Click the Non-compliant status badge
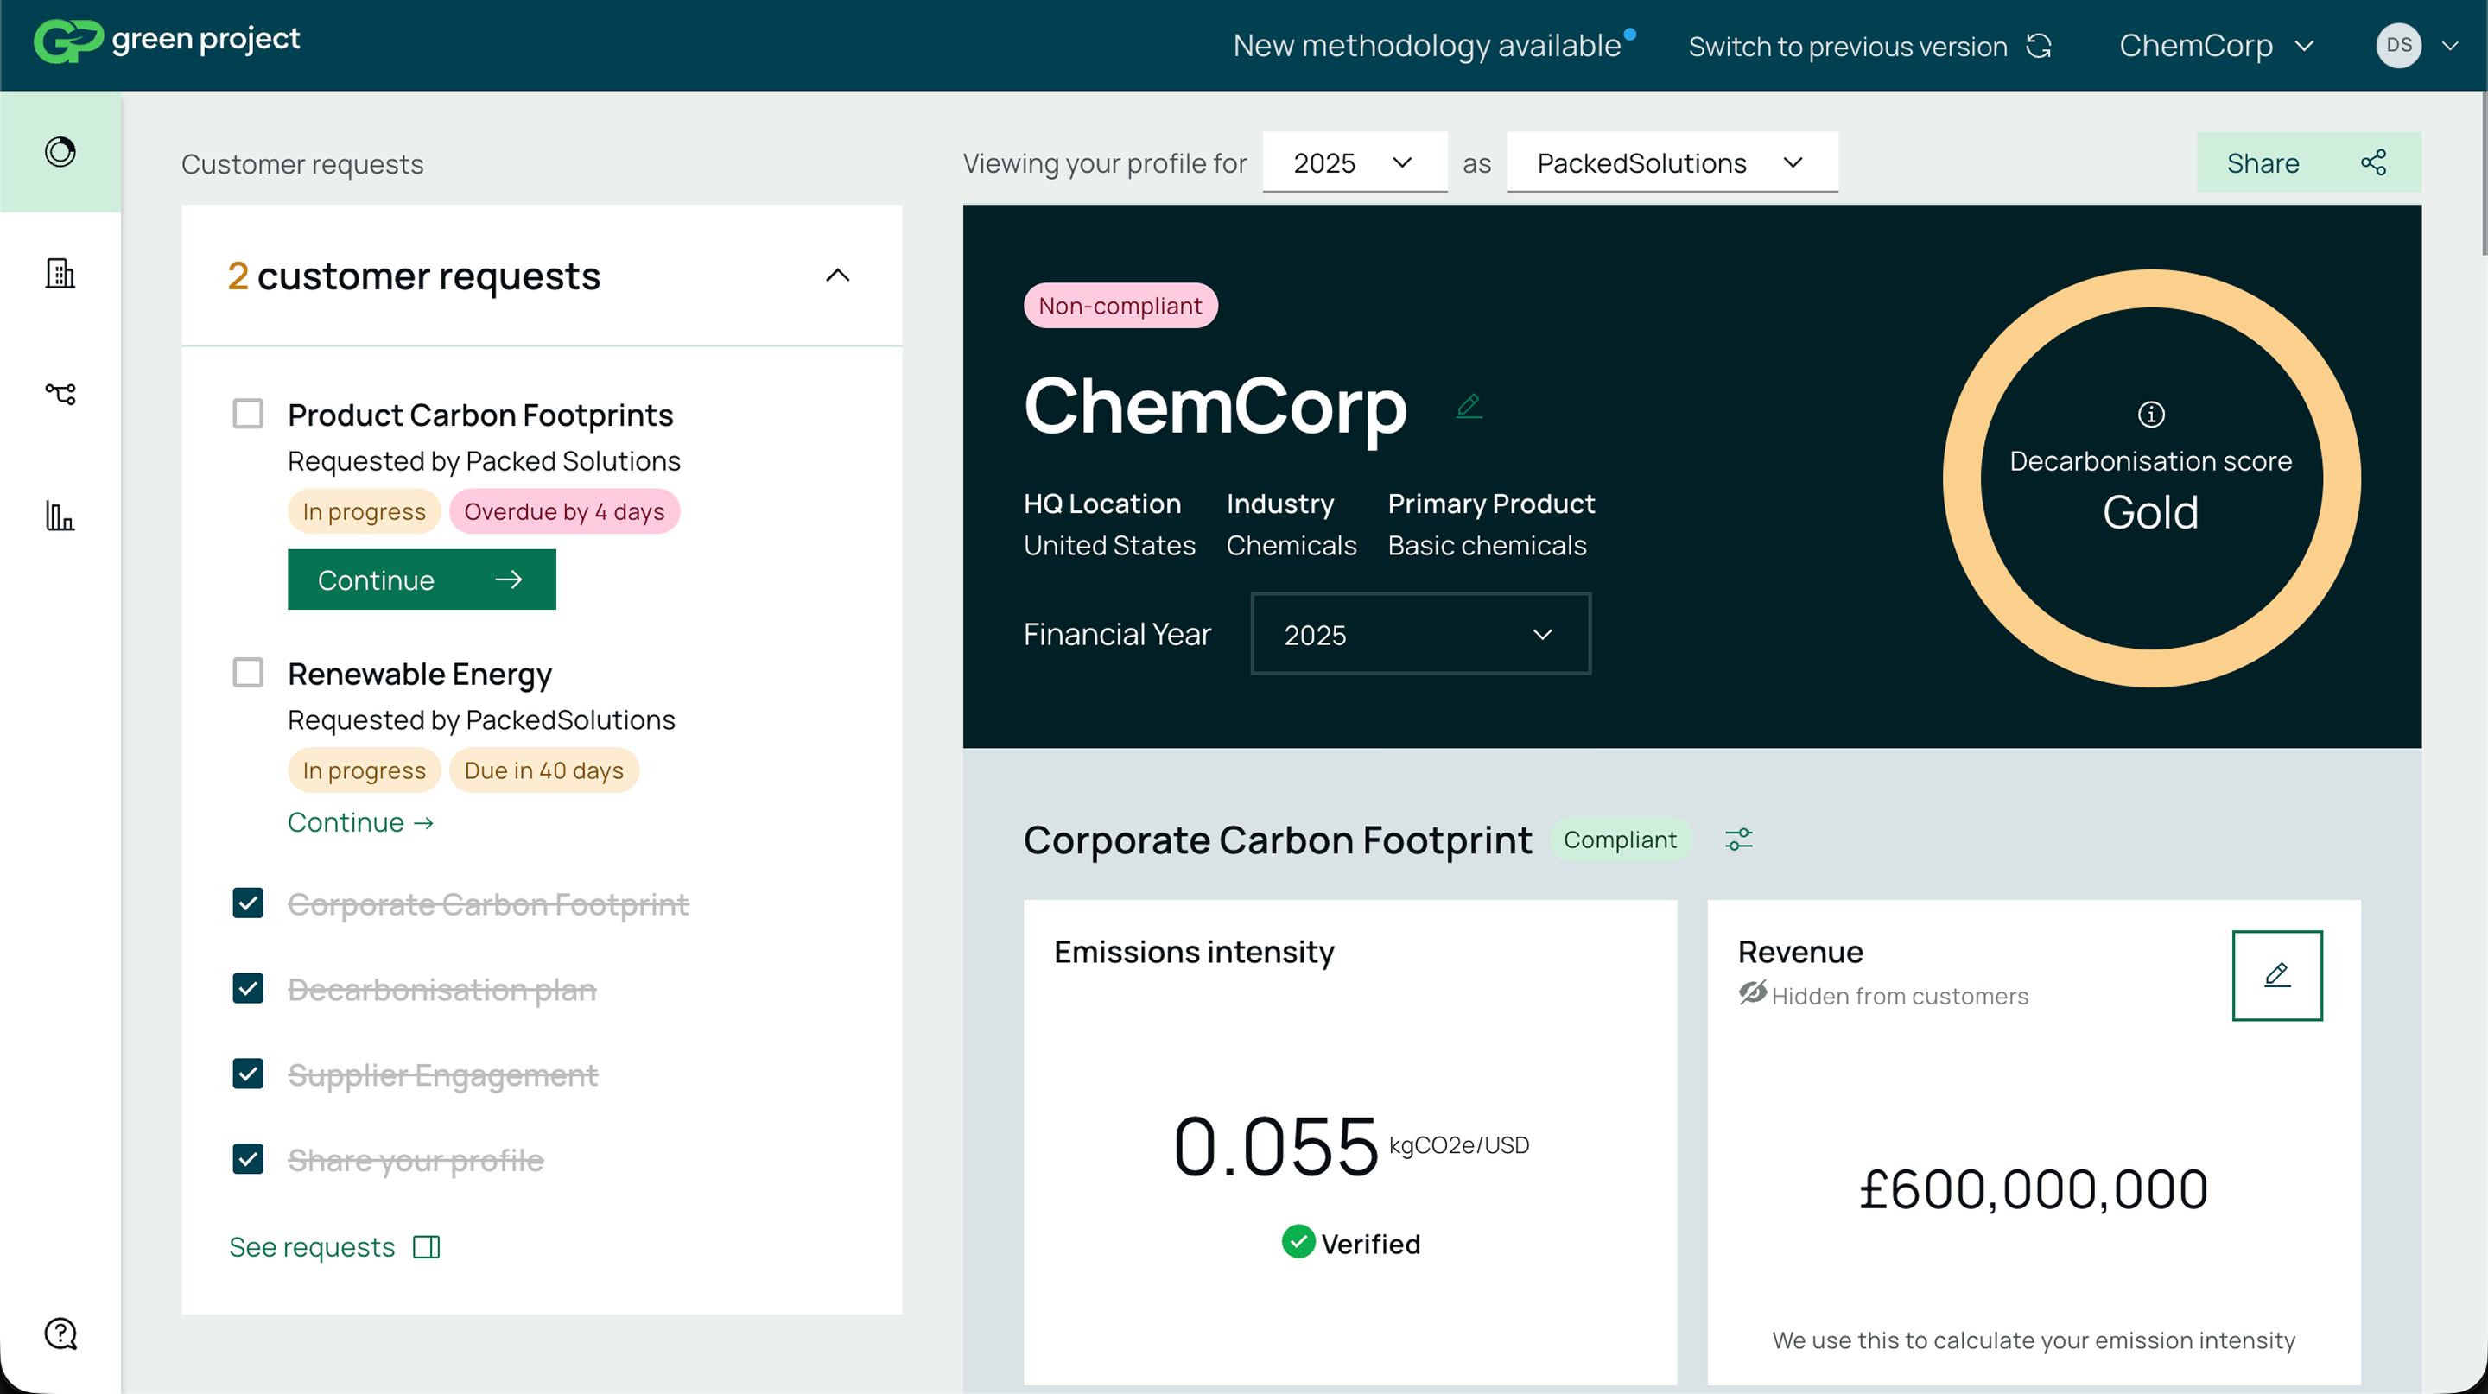Screen dimensions: 2488x1394 pyautogui.click(x=1120, y=305)
